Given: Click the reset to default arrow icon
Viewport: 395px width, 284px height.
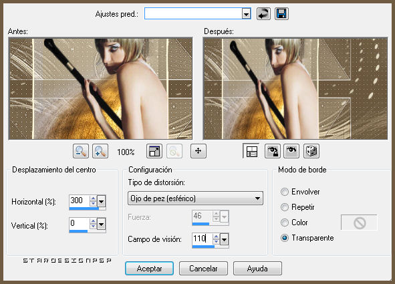Looking at the screenshot, I should [263, 13].
